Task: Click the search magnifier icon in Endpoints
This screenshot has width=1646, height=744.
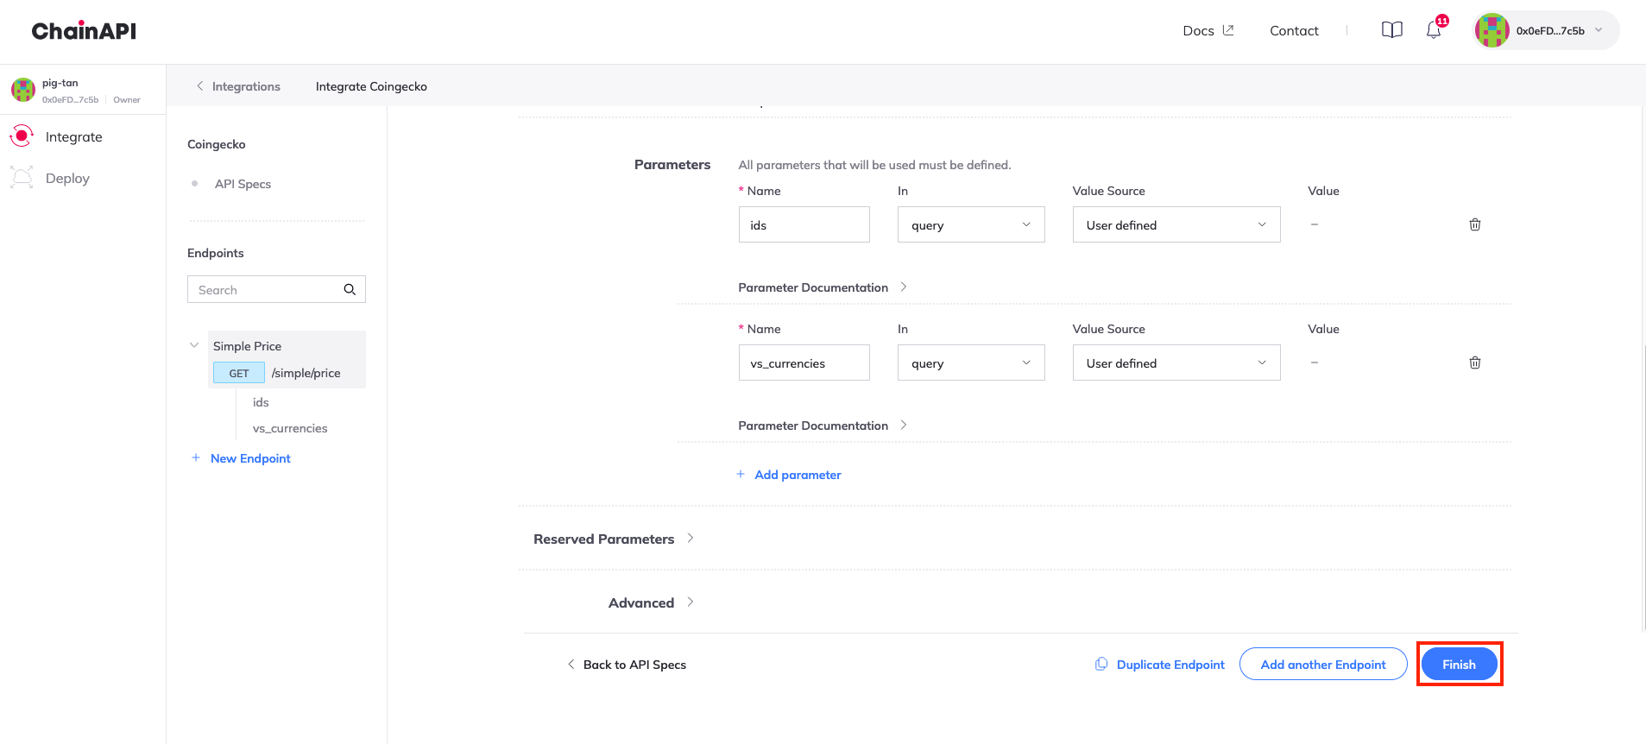Action: tap(350, 290)
